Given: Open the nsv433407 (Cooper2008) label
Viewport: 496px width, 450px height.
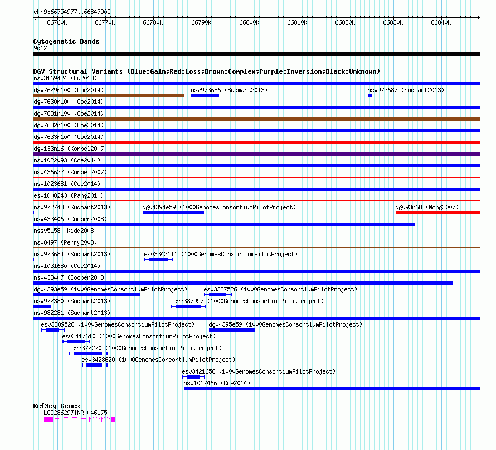Looking at the screenshot, I should click(x=70, y=277).
